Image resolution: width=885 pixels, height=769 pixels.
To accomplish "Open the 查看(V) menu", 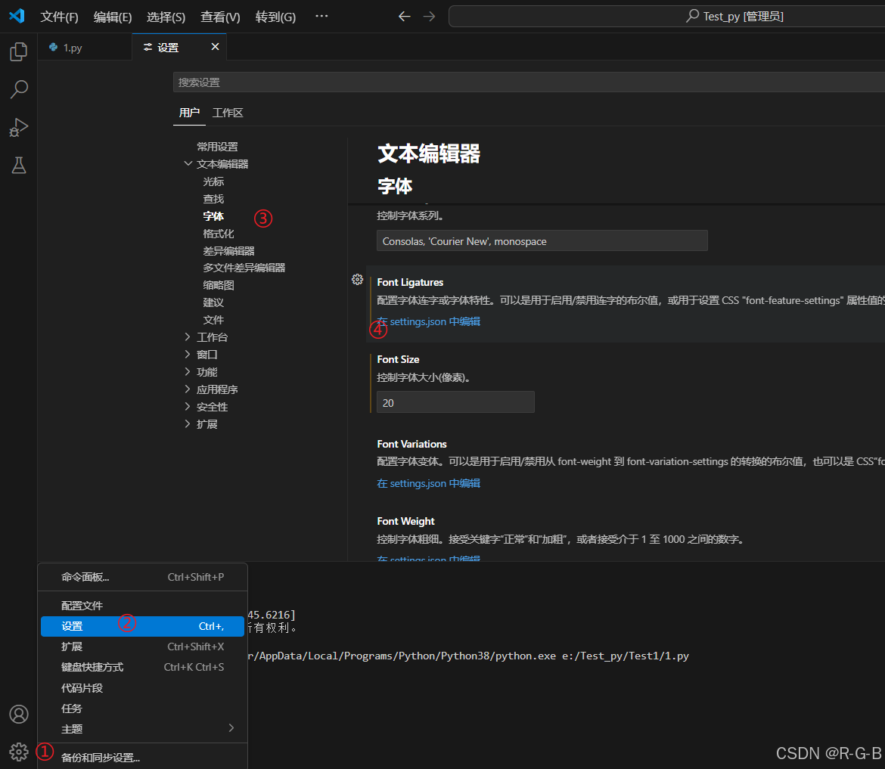I will pos(220,17).
